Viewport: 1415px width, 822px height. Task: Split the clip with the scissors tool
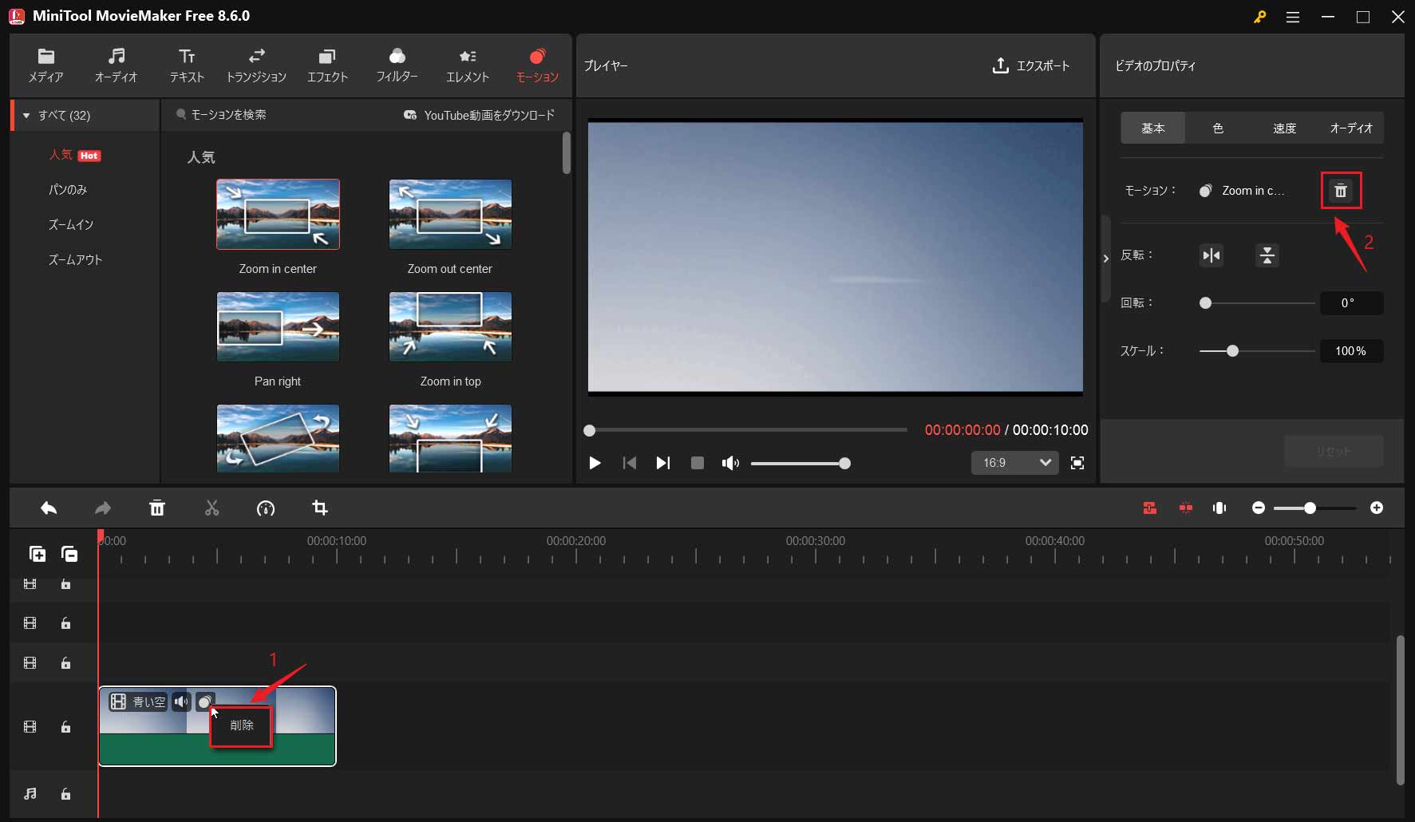click(x=211, y=508)
